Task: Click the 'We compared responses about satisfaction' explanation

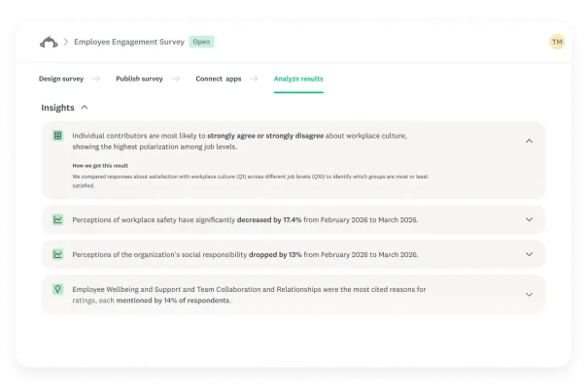Action: [x=250, y=181]
